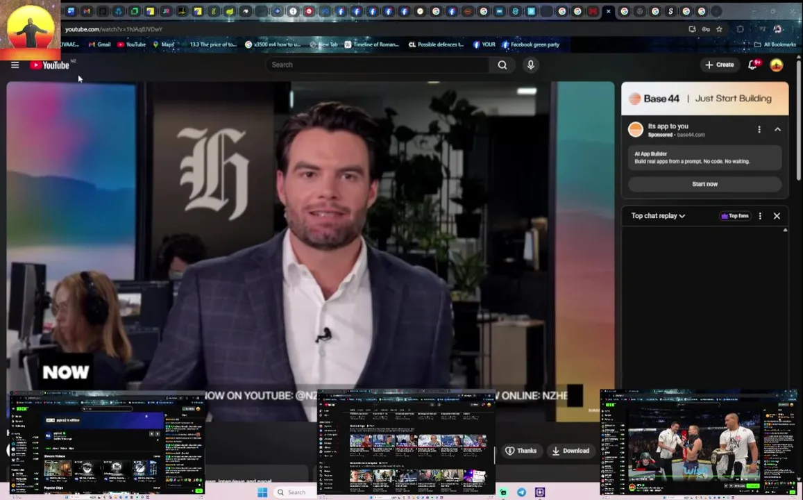Click the Create button
This screenshot has height=500, width=803.
coord(720,65)
